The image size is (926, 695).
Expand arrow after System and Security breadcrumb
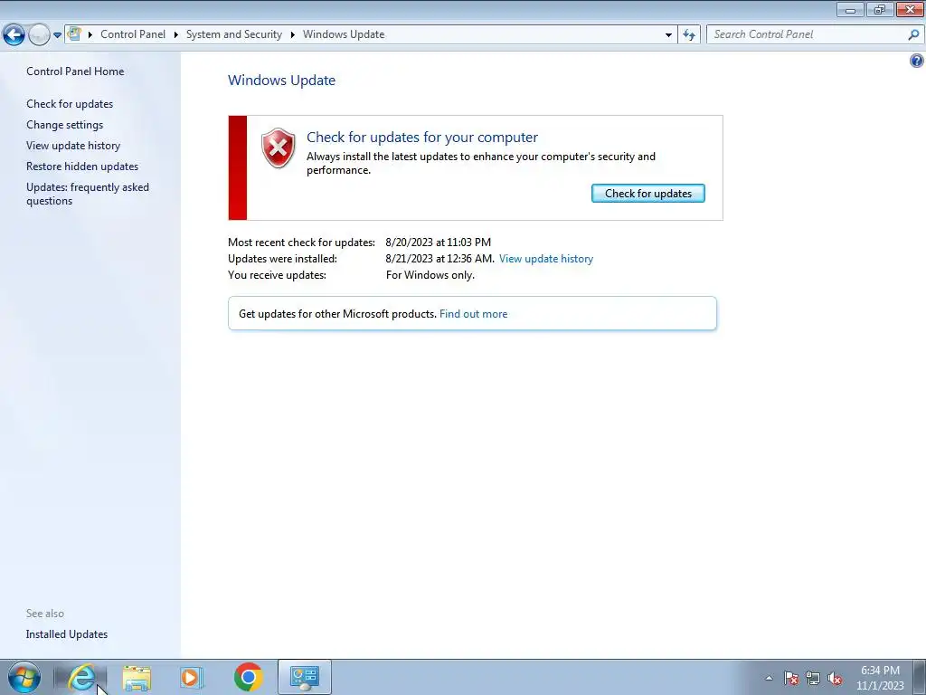coord(292,34)
